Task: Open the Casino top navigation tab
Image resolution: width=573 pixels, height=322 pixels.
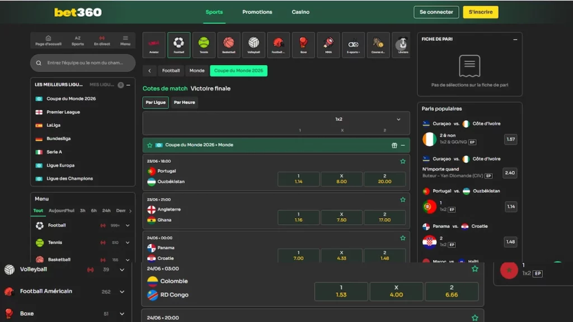Action: point(300,12)
